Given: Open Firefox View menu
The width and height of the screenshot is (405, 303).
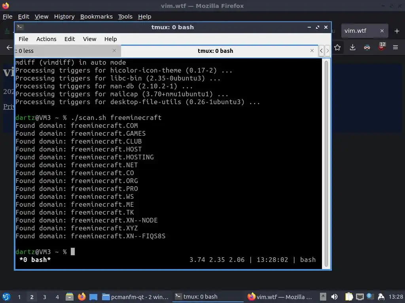Looking at the screenshot, I should 42,17.
